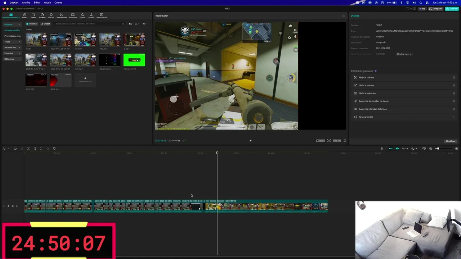
Task: Click the Generar con IA tile
Action: (85, 79)
